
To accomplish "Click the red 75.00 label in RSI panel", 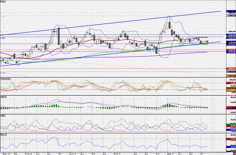I will click(231, 139).
